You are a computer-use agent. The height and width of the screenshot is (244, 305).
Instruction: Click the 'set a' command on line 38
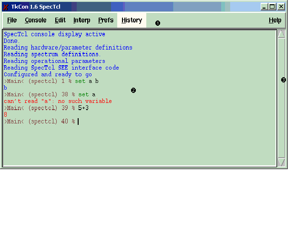point(87,94)
